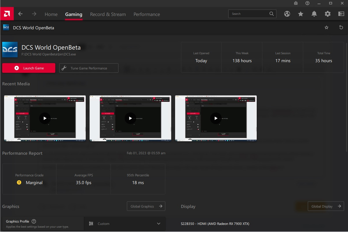
Task: Select the This Week 138 hours stat
Action: point(242,57)
